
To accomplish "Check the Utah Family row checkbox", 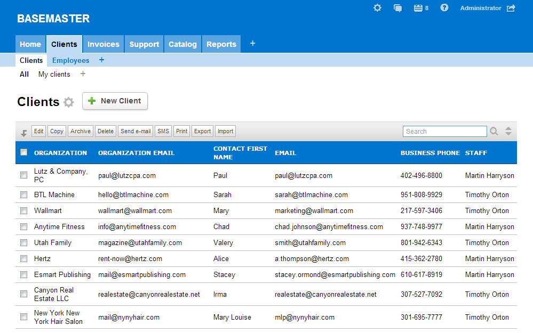I will (x=24, y=243).
